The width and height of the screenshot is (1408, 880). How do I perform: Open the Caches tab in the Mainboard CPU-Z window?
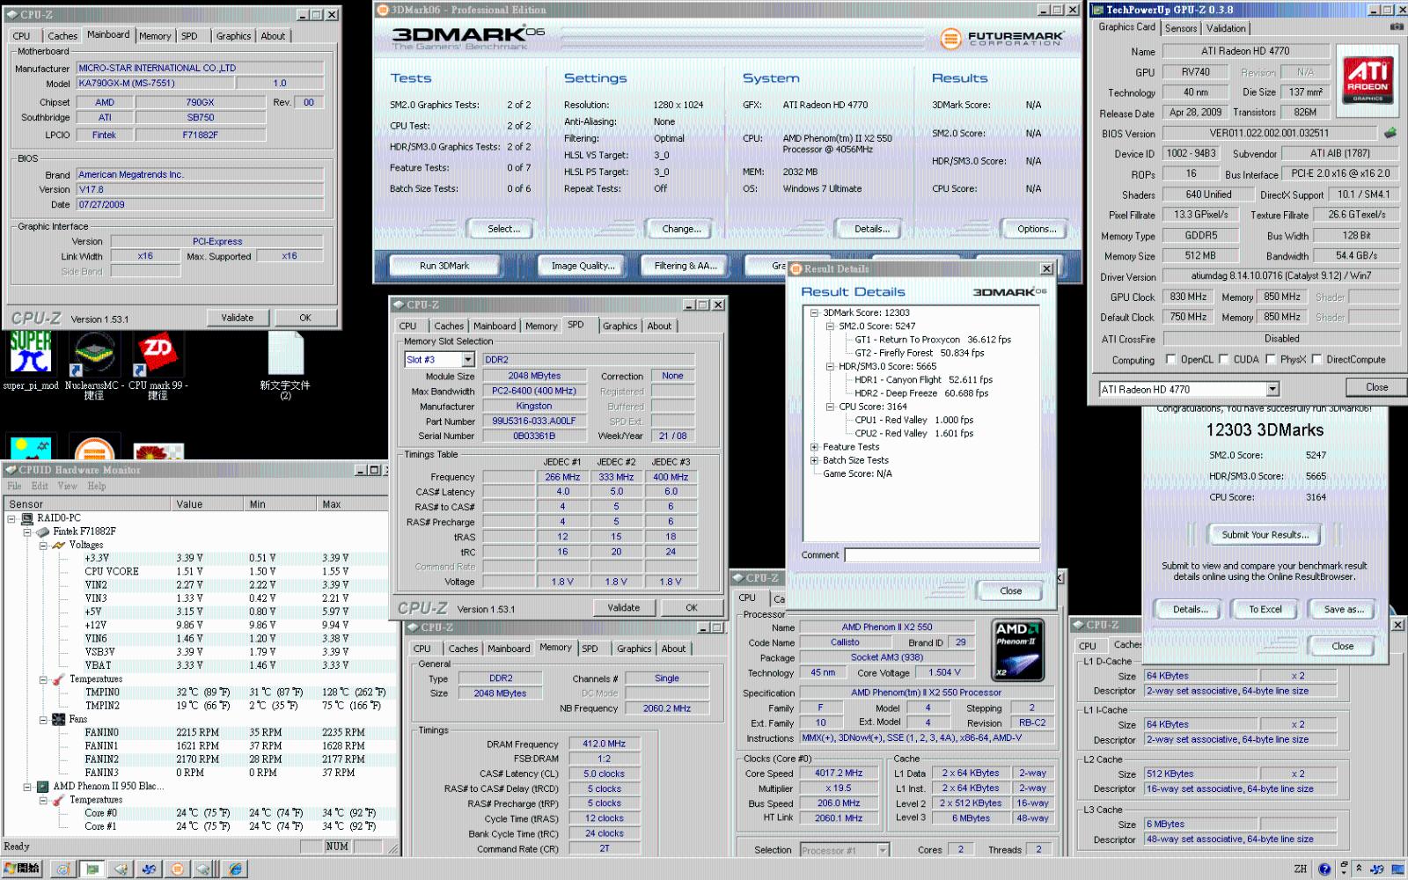coord(62,36)
